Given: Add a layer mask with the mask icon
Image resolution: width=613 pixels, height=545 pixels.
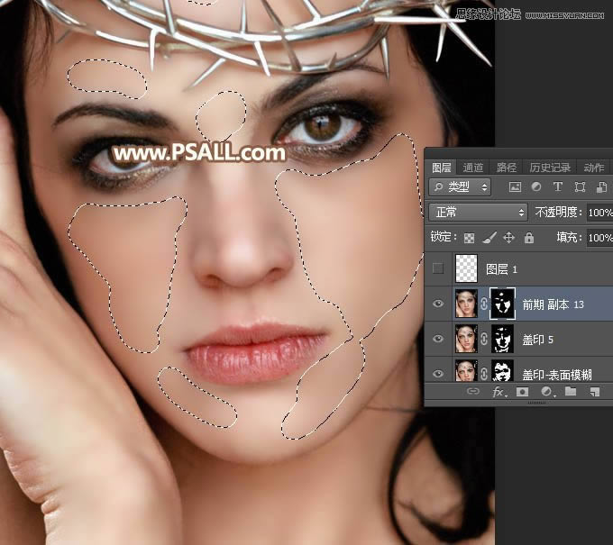Looking at the screenshot, I should (x=522, y=393).
